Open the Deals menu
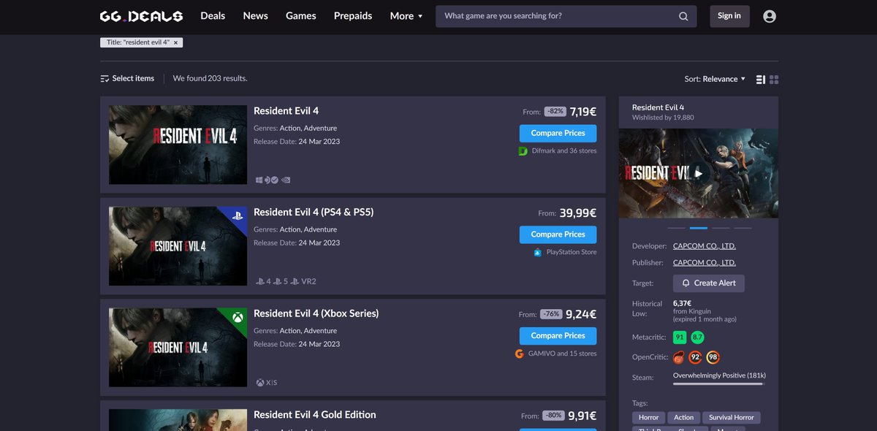 213,16
